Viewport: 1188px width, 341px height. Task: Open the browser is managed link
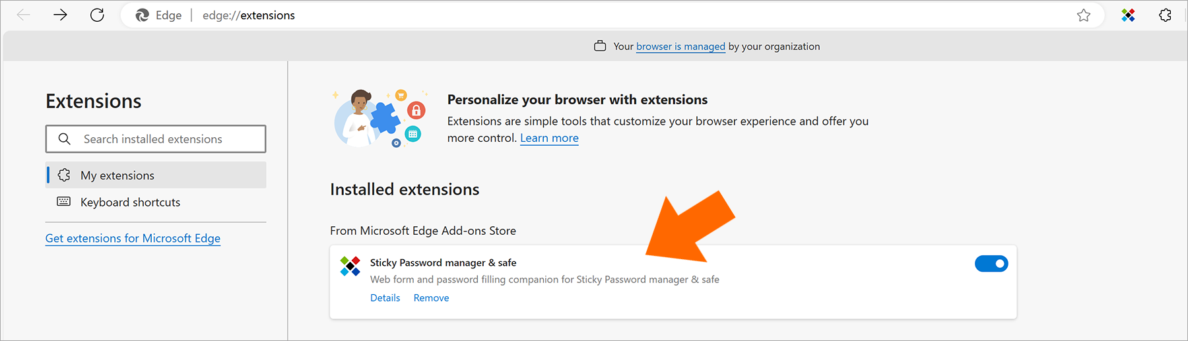pyautogui.click(x=680, y=46)
